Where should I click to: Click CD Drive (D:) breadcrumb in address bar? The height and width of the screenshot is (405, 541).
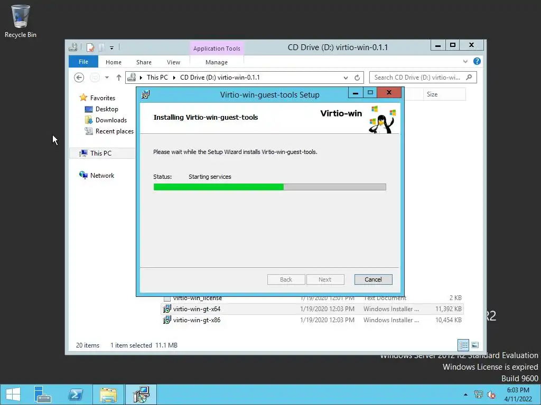pyautogui.click(x=220, y=78)
